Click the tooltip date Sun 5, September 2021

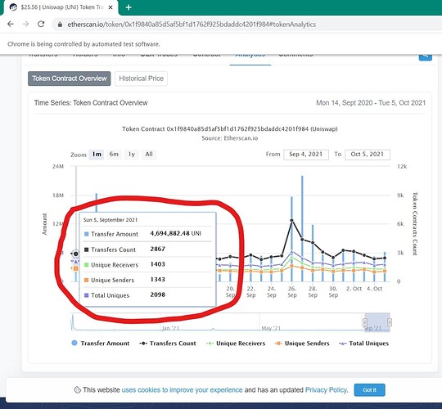pos(110,220)
